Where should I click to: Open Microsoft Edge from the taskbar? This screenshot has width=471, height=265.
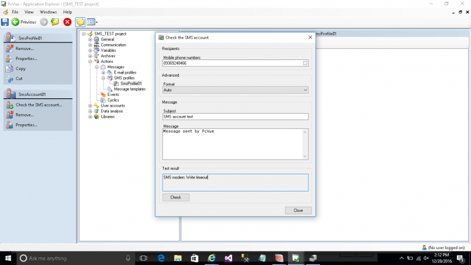coord(161,258)
